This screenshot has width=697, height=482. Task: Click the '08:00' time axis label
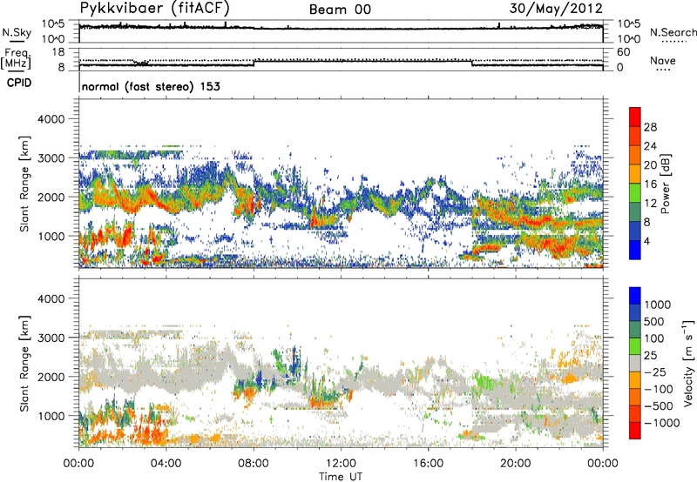[x=254, y=464]
